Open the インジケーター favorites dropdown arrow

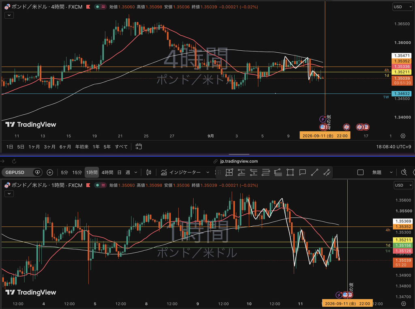coord(208,173)
